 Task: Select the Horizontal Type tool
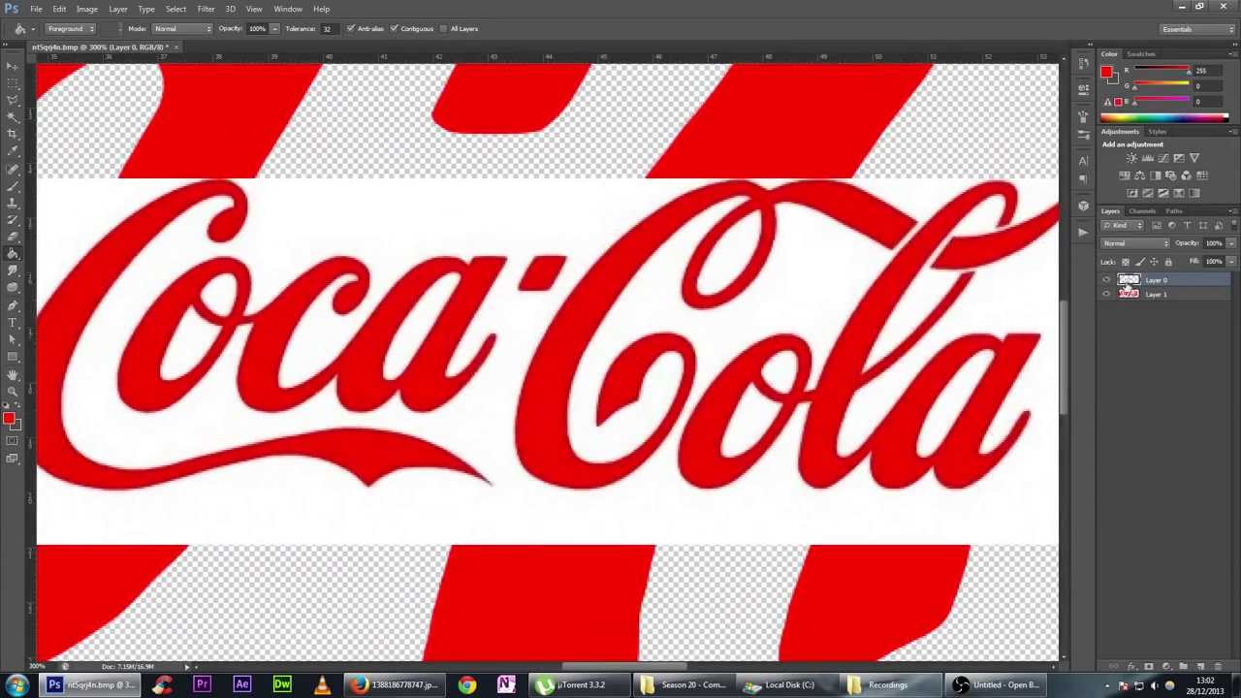[12, 323]
